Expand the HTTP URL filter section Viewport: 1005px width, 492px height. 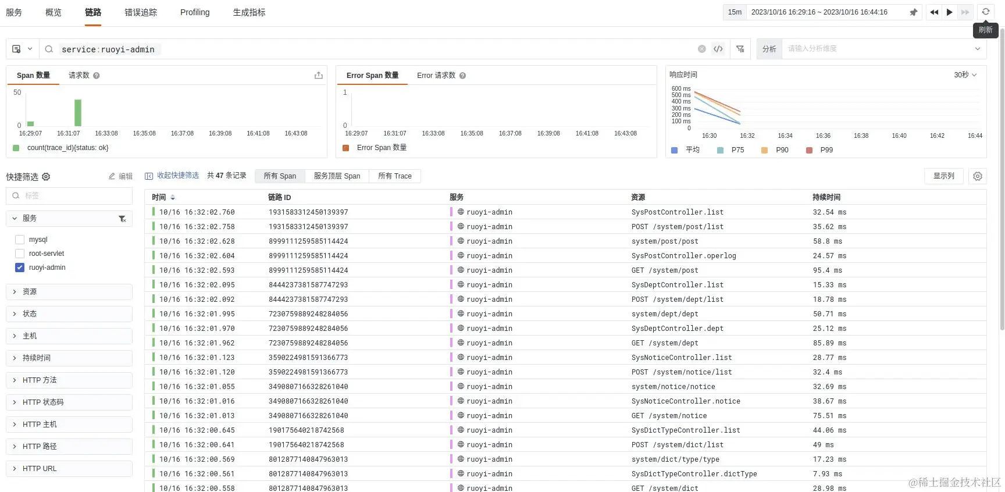[x=69, y=469]
